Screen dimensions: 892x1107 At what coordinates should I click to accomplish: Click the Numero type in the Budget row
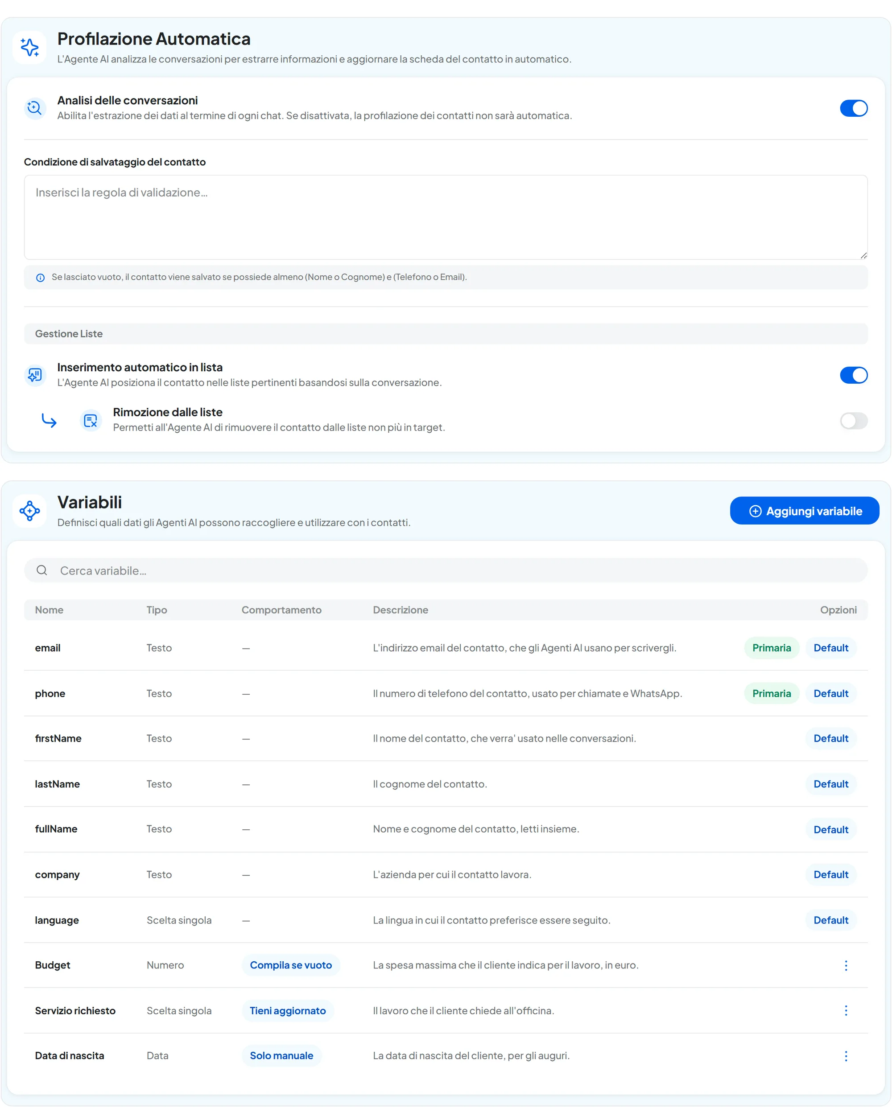pyautogui.click(x=165, y=965)
